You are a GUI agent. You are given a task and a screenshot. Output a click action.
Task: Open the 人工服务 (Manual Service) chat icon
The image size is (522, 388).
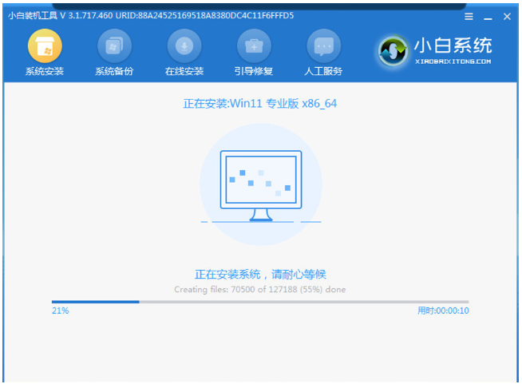[x=323, y=46]
